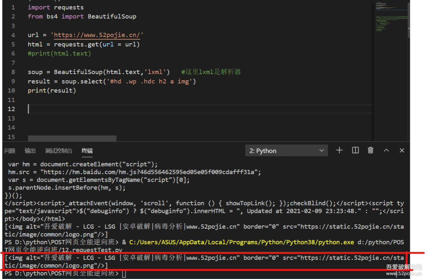Kill terminal using trash icon

(x=370, y=150)
